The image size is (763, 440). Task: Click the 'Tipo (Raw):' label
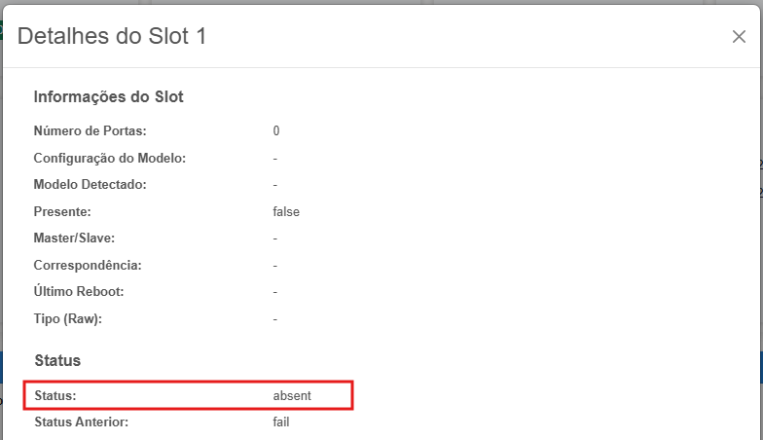67,318
